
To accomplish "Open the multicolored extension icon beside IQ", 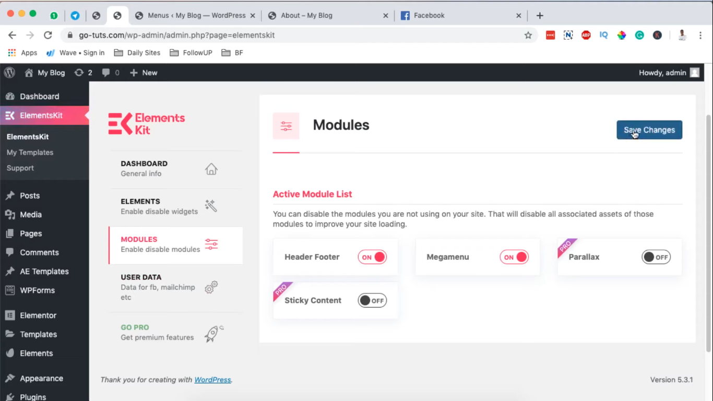I will tap(622, 35).
